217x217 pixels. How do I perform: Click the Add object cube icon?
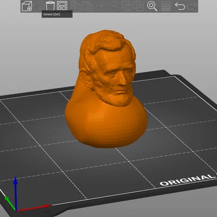click(27, 7)
